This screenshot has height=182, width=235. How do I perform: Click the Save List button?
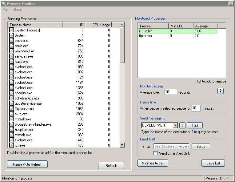pos(213,163)
